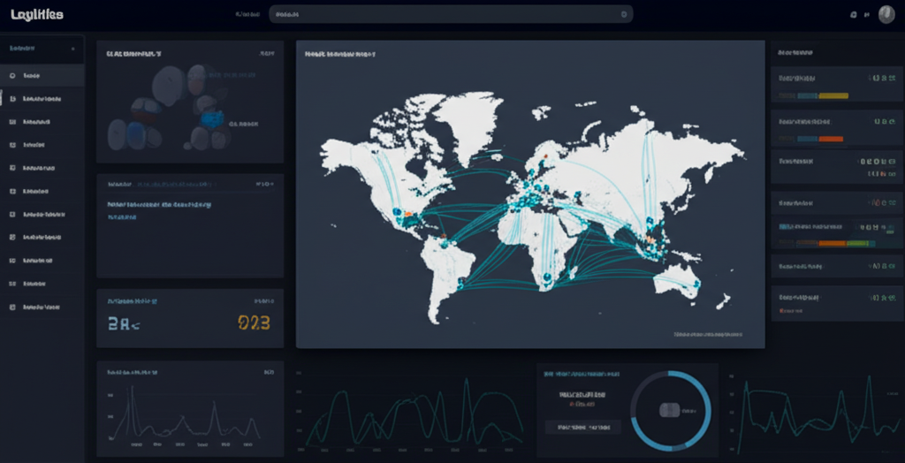Viewport: 905px width, 463px height.
Task: Select the highlighted sidebar item with circle icon
Action: tap(42, 76)
